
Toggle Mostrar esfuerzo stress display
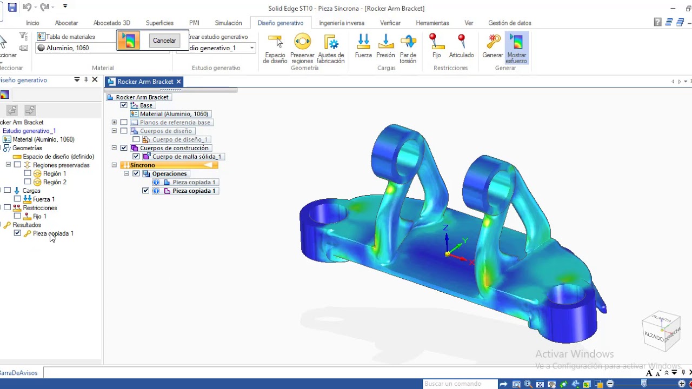[516, 49]
